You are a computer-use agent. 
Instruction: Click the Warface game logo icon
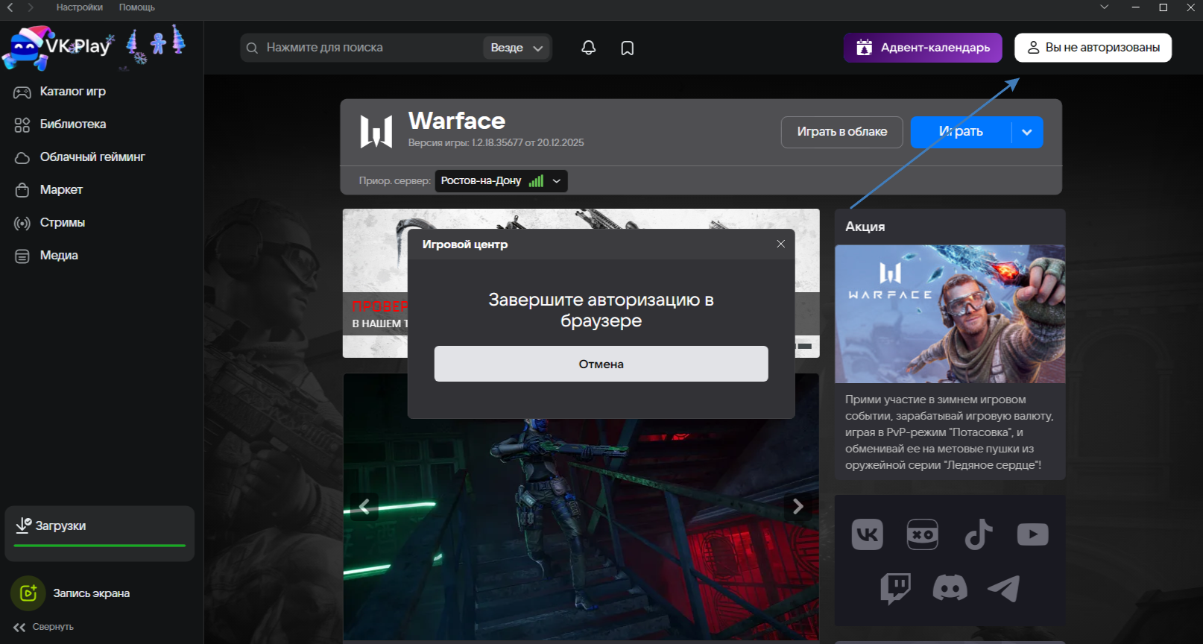coord(376,131)
